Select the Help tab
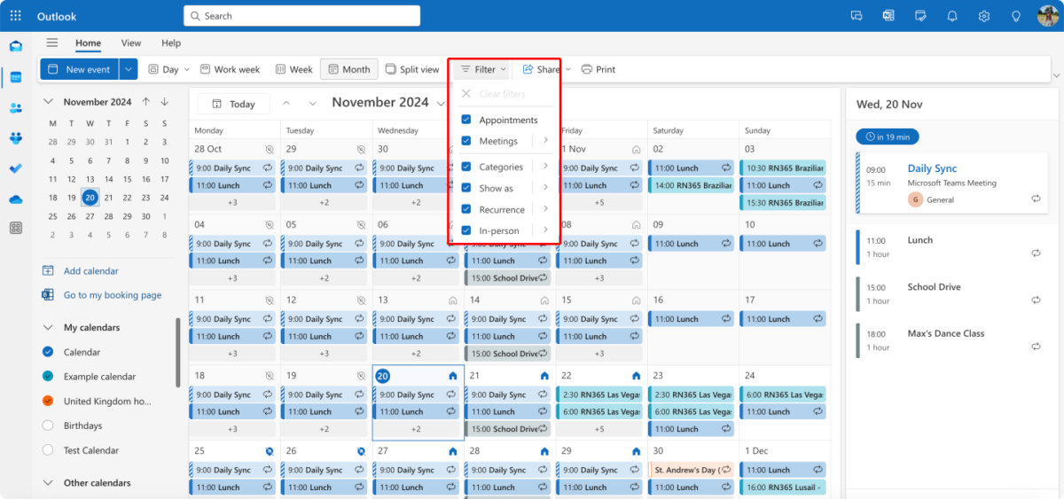Image resolution: width=1064 pixels, height=499 pixels. pyautogui.click(x=171, y=43)
